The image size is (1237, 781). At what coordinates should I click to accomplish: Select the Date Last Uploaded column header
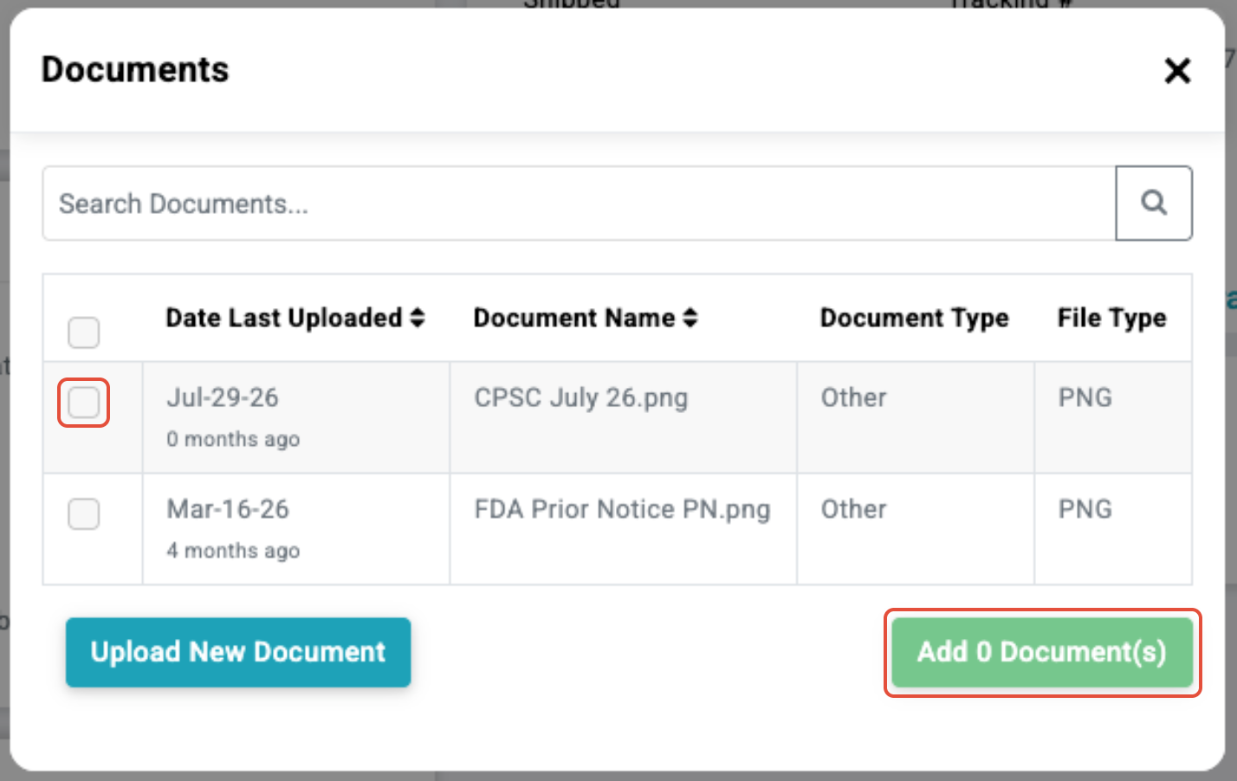[284, 318]
